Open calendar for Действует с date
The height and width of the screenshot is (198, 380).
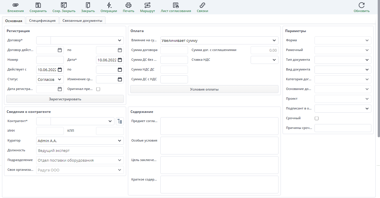(x=60, y=70)
